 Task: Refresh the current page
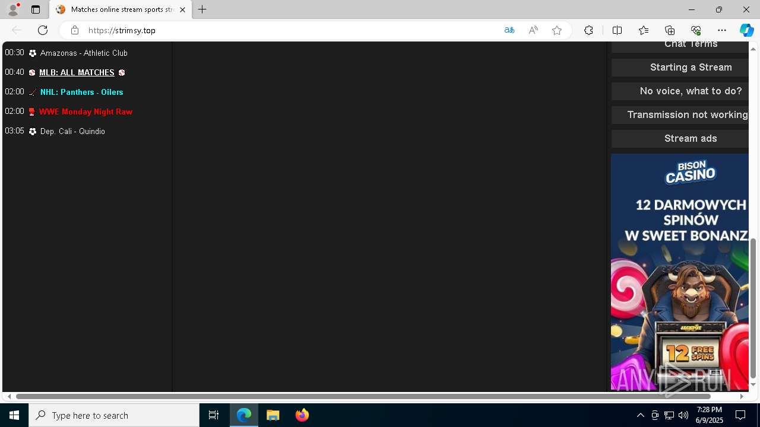tap(43, 30)
